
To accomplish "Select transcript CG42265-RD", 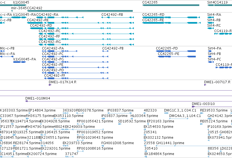I will (153, 15).
